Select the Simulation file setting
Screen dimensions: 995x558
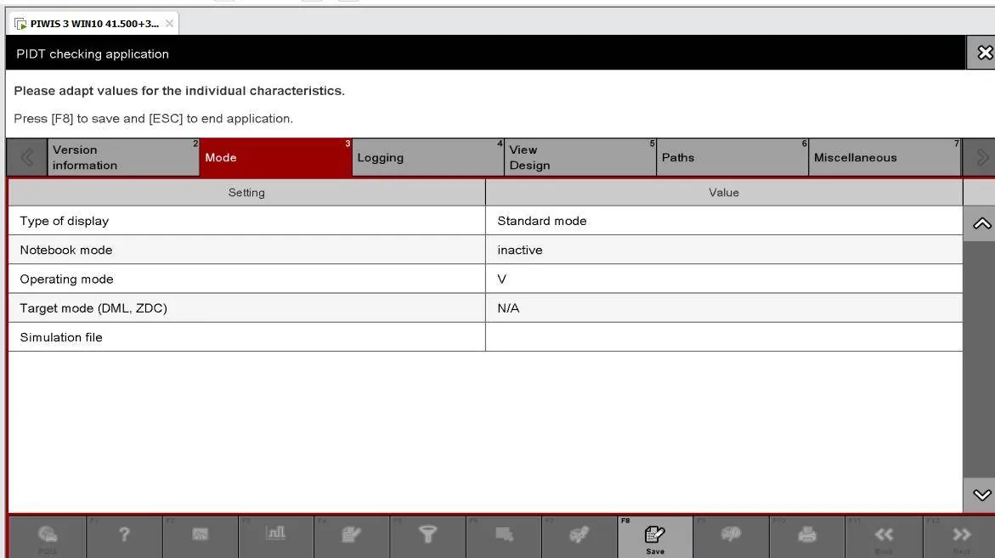pos(247,337)
